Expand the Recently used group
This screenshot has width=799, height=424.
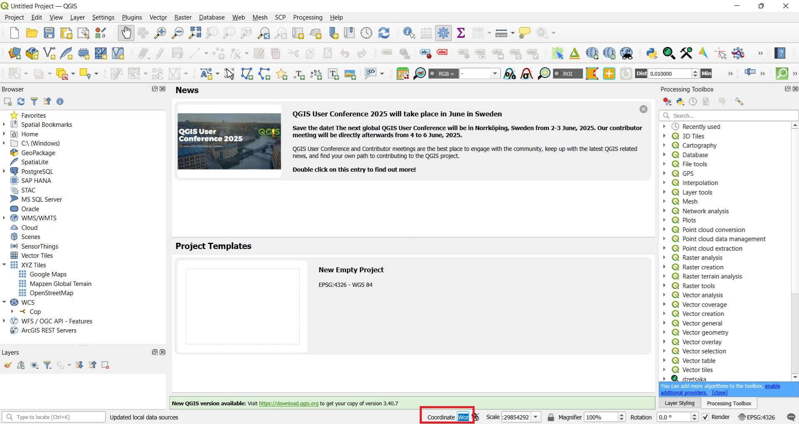click(x=664, y=126)
